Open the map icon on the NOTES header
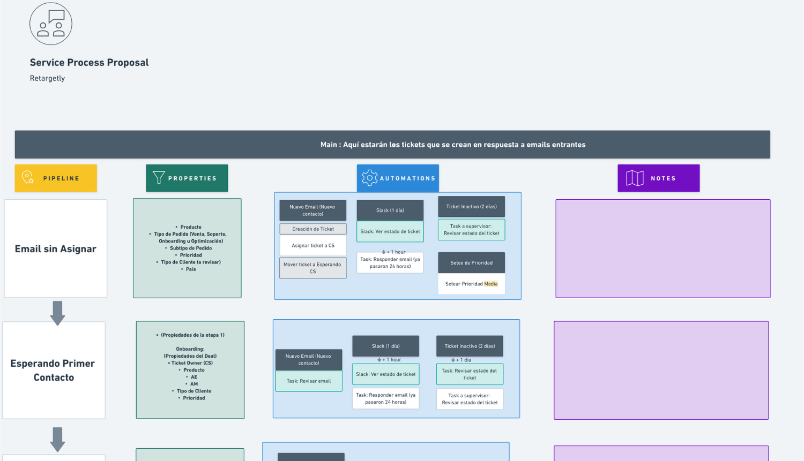 pyautogui.click(x=634, y=178)
